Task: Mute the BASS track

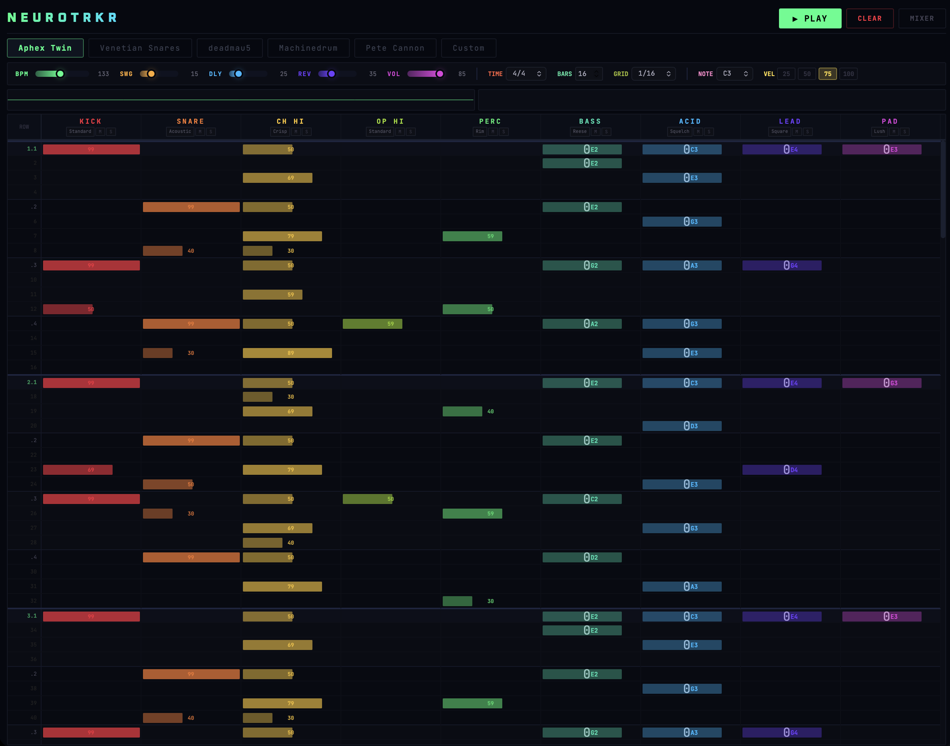Action: [595, 131]
